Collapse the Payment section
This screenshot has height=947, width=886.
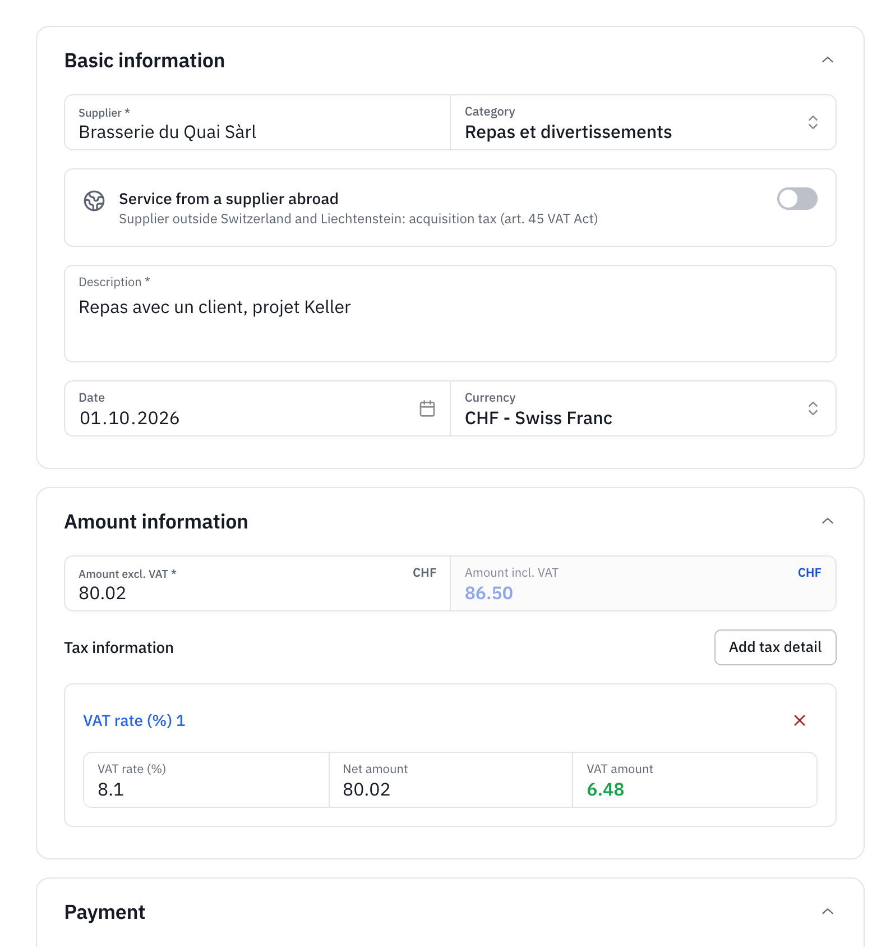(x=827, y=912)
